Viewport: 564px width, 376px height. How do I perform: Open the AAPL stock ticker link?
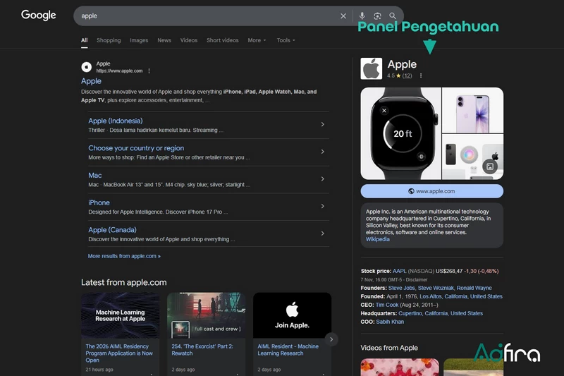point(399,272)
